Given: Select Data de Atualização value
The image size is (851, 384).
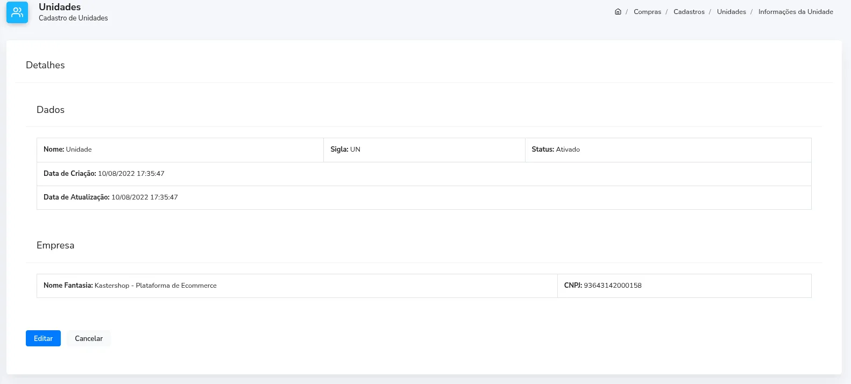Looking at the screenshot, I should point(145,197).
